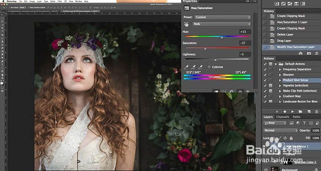Create a new action set folder
The image size is (321, 171).
click(300, 112)
